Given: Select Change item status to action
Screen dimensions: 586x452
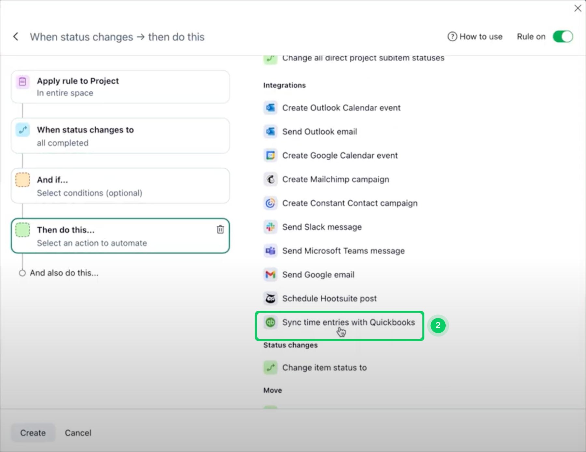Looking at the screenshot, I should 324,368.
